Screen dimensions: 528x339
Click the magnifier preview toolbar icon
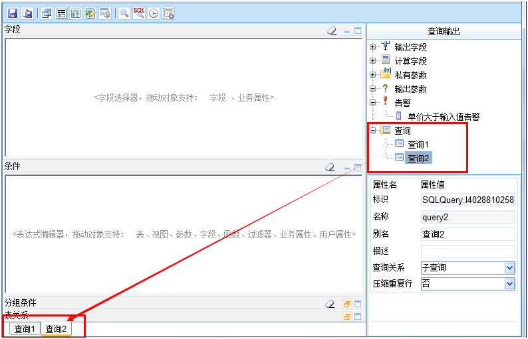124,13
